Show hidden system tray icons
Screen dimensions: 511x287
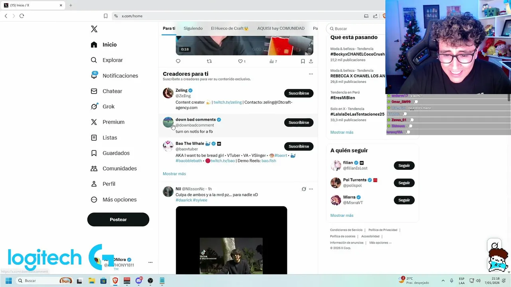(x=443, y=281)
